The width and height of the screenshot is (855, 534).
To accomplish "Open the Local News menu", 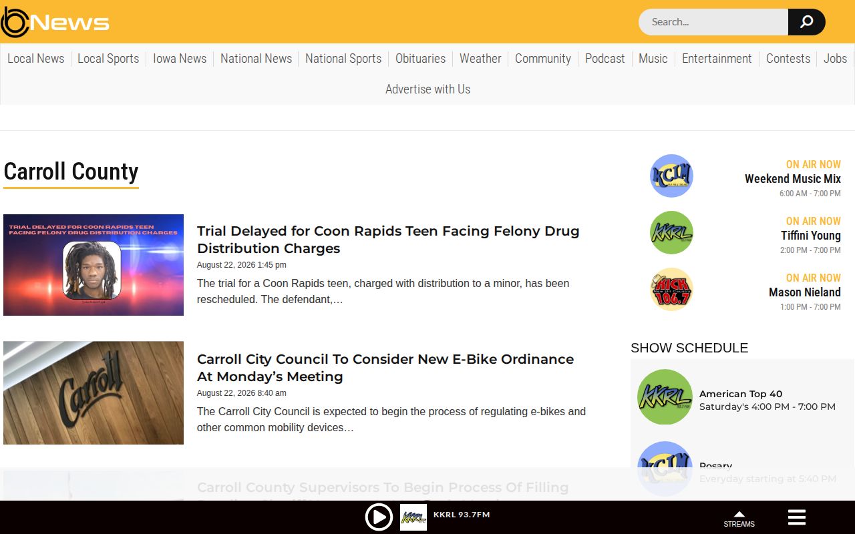I will click(x=36, y=59).
